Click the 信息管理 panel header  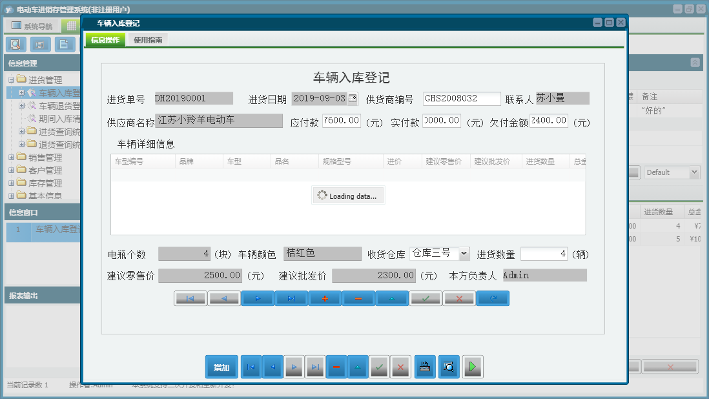(x=42, y=63)
